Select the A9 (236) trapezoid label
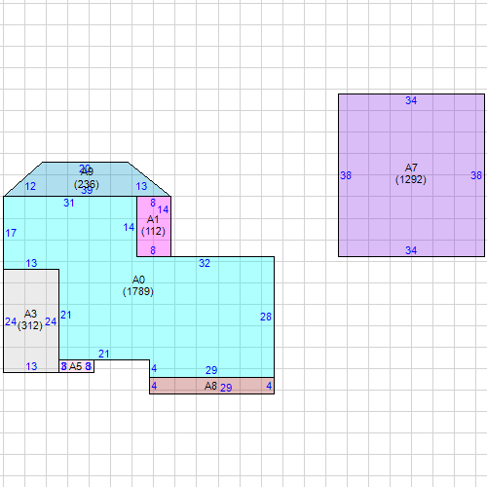This screenshot has height=487, width=487. (87, 178)
